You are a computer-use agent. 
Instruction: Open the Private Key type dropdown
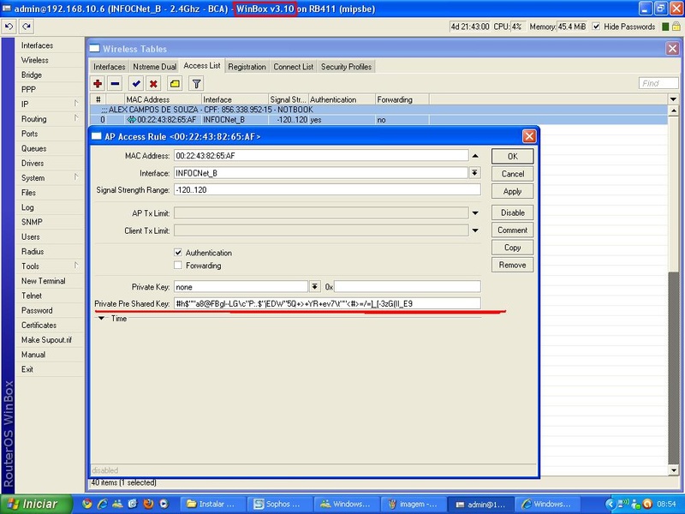[x=314, y=287]
